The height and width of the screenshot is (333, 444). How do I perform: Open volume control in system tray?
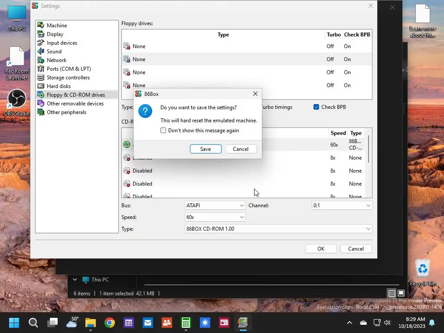pos(387,323)
